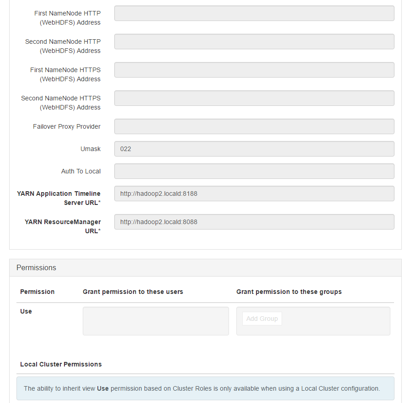Click the Permissions panel header
This screenshot has height=403, width=405.
pyautogui.click(x=205, y=268)
